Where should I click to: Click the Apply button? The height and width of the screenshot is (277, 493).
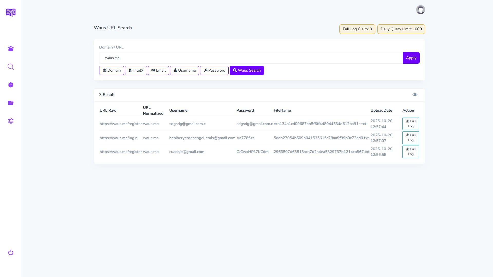pos(411,58)
